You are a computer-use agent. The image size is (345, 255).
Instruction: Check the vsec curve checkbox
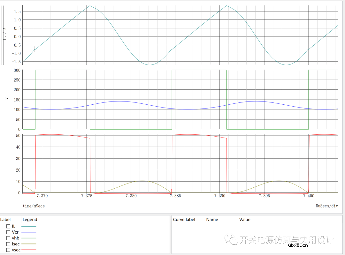click(x=8, y=250)
